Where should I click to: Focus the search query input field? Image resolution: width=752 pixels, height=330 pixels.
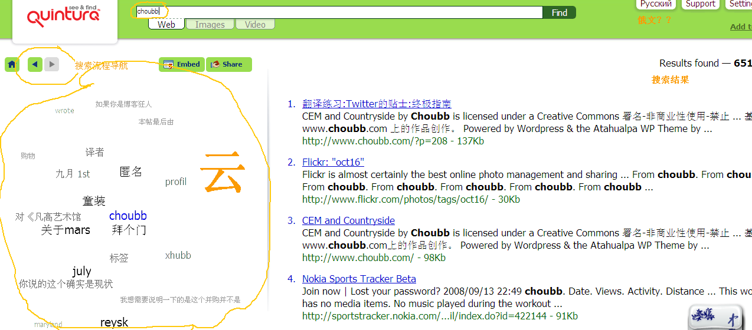click(339, 12)
